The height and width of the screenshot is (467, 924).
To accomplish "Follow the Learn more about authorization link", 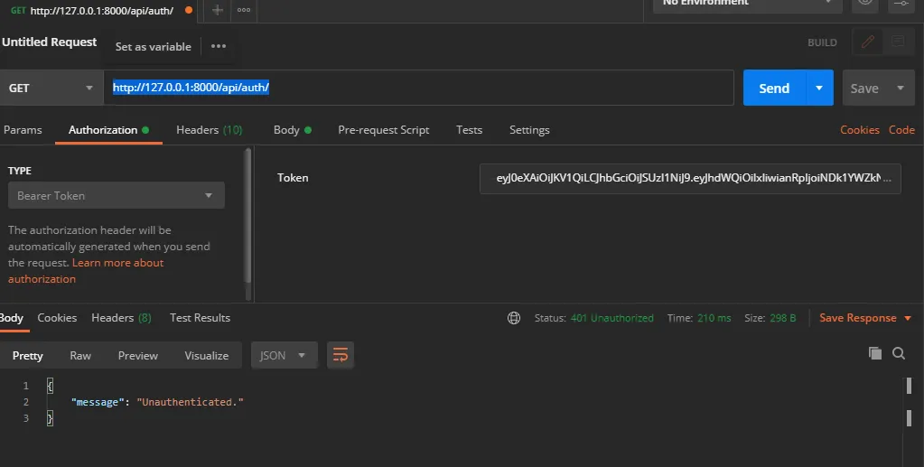I will [117, 263].
